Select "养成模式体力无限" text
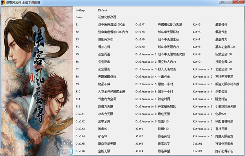This screenshot has height=156, width=245. 170,24
